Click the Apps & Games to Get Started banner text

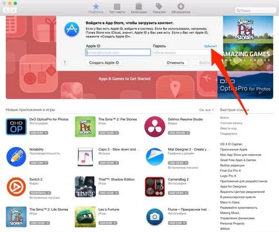tap(125, 78)
